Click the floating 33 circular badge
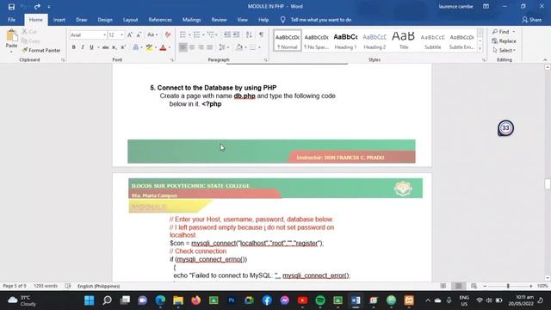 point(505,128)
